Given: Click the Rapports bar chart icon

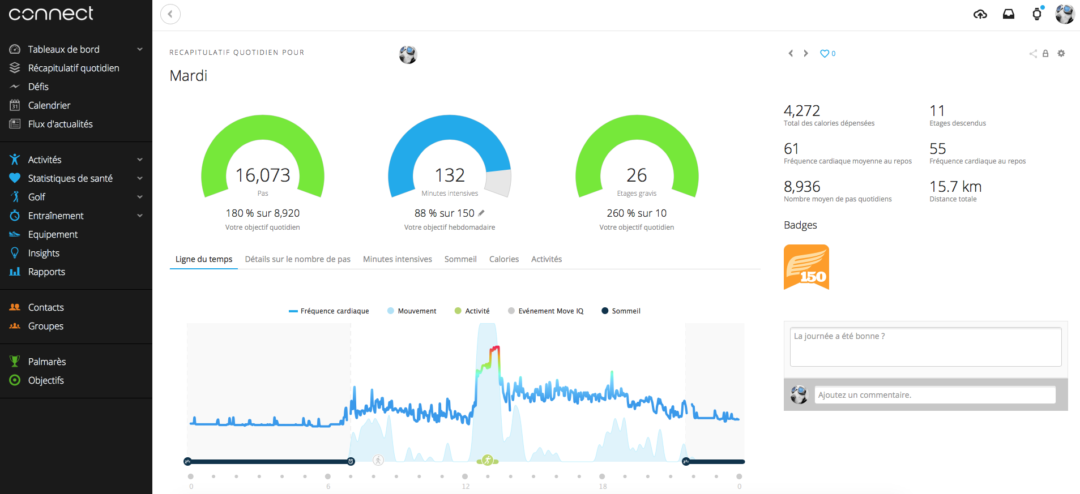Looking at the screenshot, I should click(15, 272).
